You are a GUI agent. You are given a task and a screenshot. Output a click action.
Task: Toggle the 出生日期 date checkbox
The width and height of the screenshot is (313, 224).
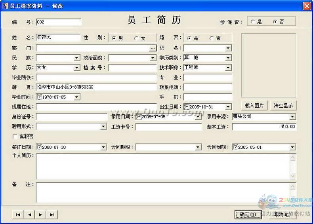[x=187, y=107]
